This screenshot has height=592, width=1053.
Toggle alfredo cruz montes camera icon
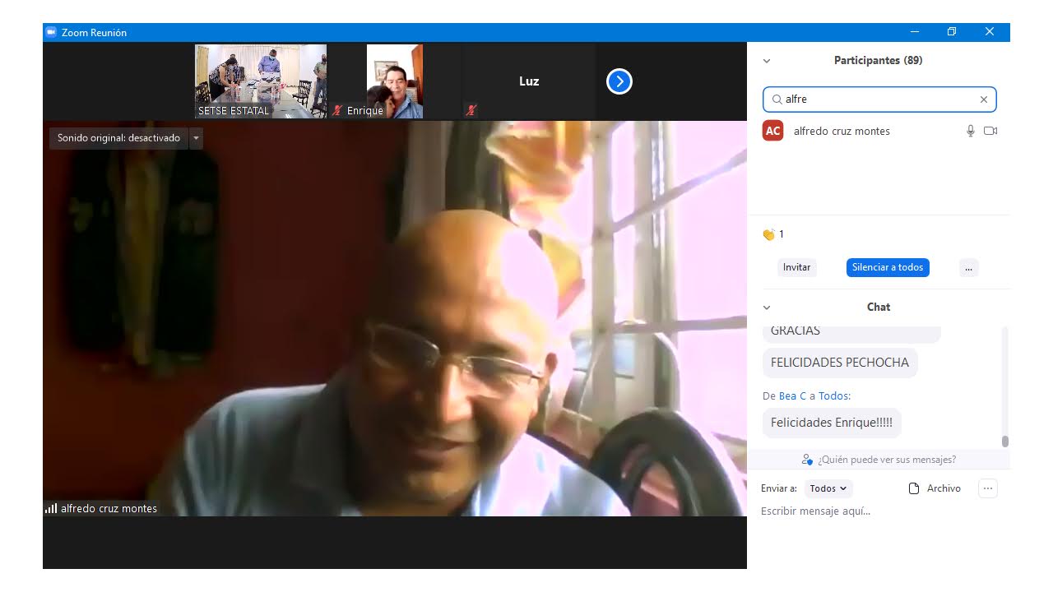[x=990, y=131]
